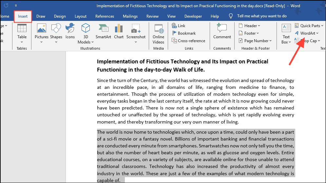Open the Shapes gallery
Image resolution: width=326 pixels, height=183 pixels.
tap(56, 32)
